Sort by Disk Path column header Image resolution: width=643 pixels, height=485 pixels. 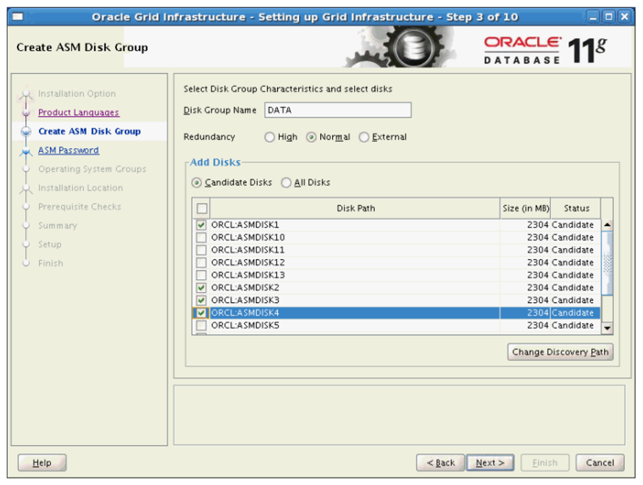click(x=356, y=208)
